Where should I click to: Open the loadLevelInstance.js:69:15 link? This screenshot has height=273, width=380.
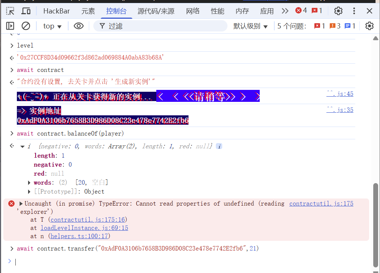coord(89,228)
